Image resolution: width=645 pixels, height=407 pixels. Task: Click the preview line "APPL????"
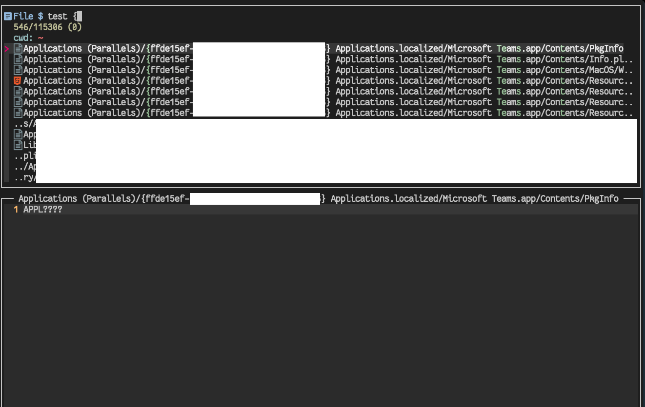(x=43, y=210)
